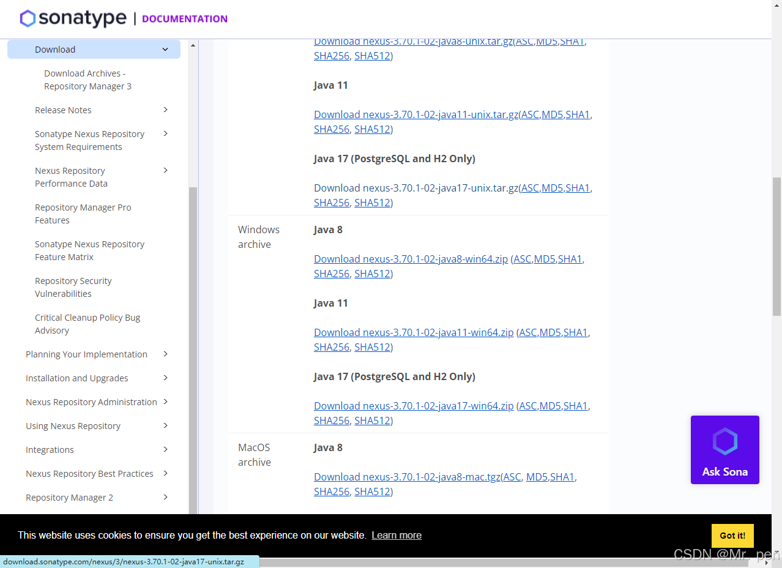
Task: Open the Ask Sona chat widget
Action: (725, 450)
